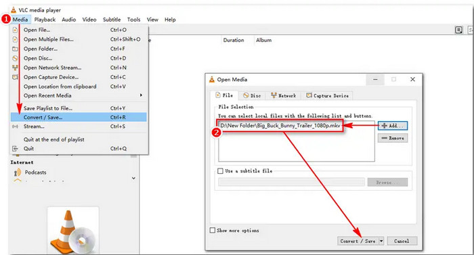Click the Open Network Stream icon
Viewport: 474px width, 255px height.
coord(15,68)
